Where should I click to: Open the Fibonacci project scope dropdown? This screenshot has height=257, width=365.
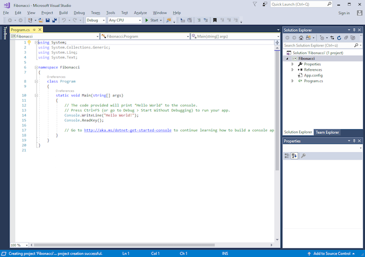click(55, 36)
